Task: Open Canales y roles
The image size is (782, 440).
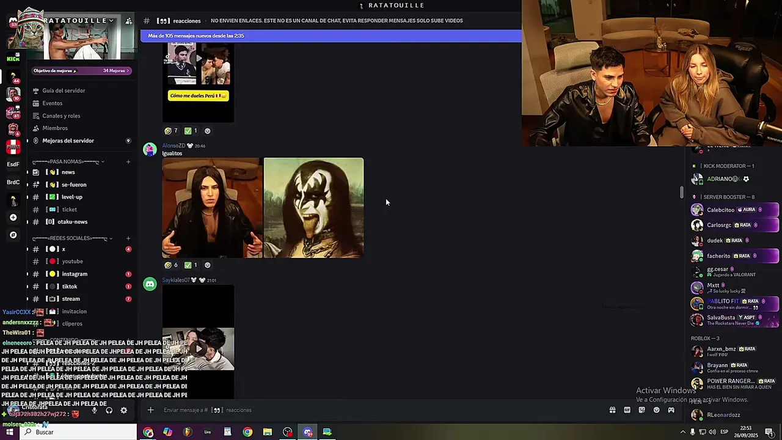Action: point(61,116)
